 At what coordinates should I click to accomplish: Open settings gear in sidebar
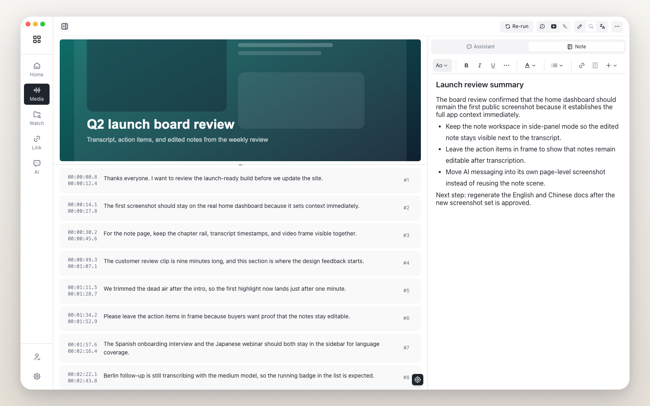37,376
